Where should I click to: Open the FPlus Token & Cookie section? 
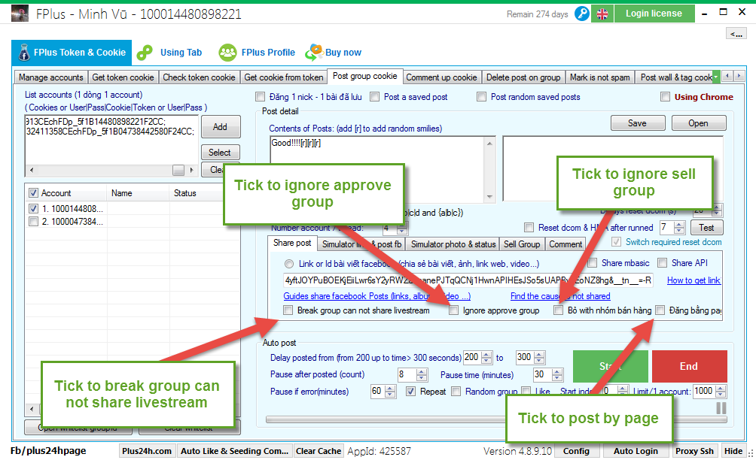(x=72, y=53)
